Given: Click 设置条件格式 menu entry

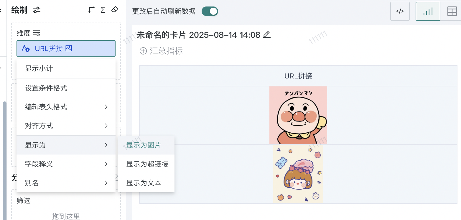Looking at the screenshot, I should click(66, 88).
